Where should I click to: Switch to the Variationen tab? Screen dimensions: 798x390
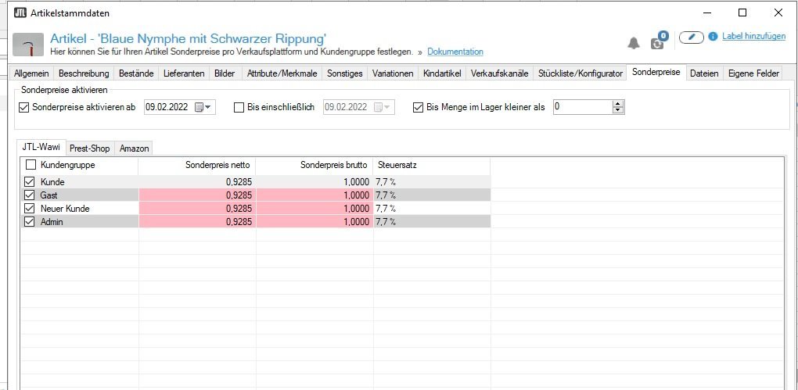point(393,73)
